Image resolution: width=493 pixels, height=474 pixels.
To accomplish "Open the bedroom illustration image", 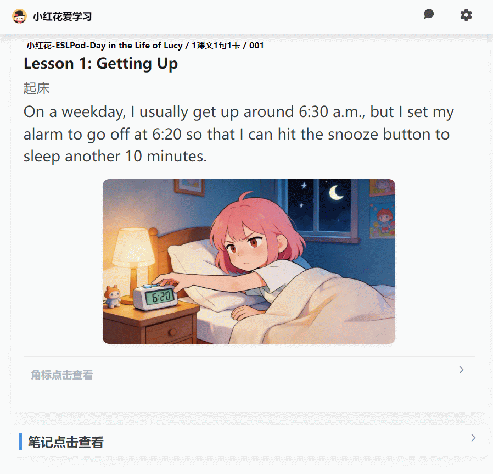I will coord(249,261).
